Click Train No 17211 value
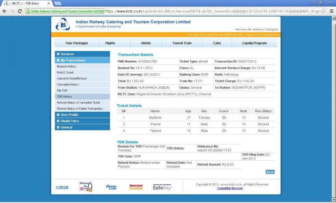This screenshot has height=203, width=336. [198, 81]
